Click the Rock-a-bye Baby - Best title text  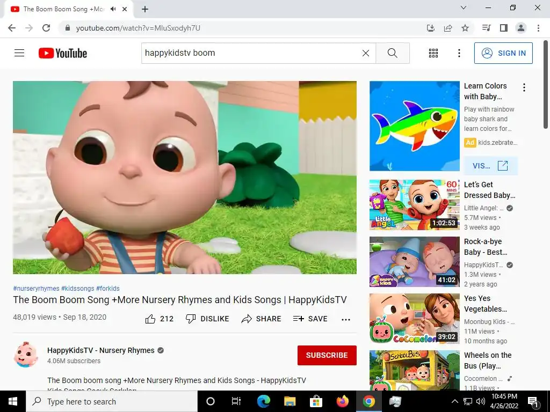point(486,247)
